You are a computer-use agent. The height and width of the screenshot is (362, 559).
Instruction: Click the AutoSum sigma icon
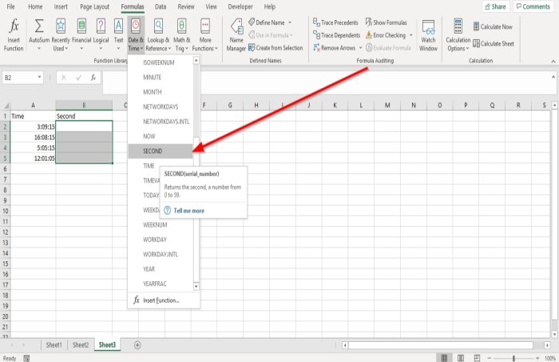coord(39,26)
